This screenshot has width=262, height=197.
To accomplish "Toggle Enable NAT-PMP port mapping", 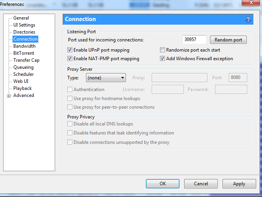I will point(70,59).
